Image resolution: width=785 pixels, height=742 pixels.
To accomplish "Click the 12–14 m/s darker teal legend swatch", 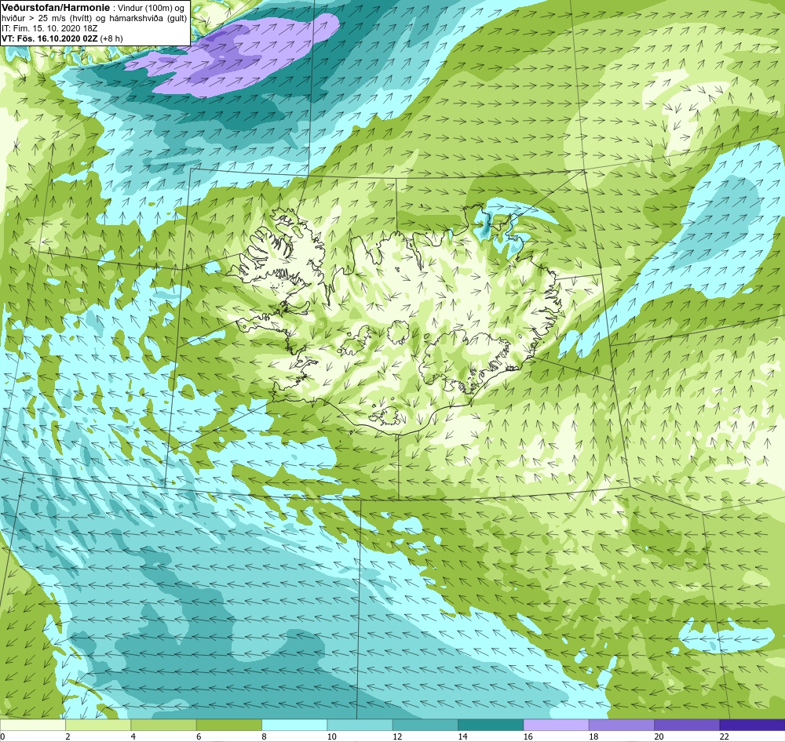I will 425,725.
